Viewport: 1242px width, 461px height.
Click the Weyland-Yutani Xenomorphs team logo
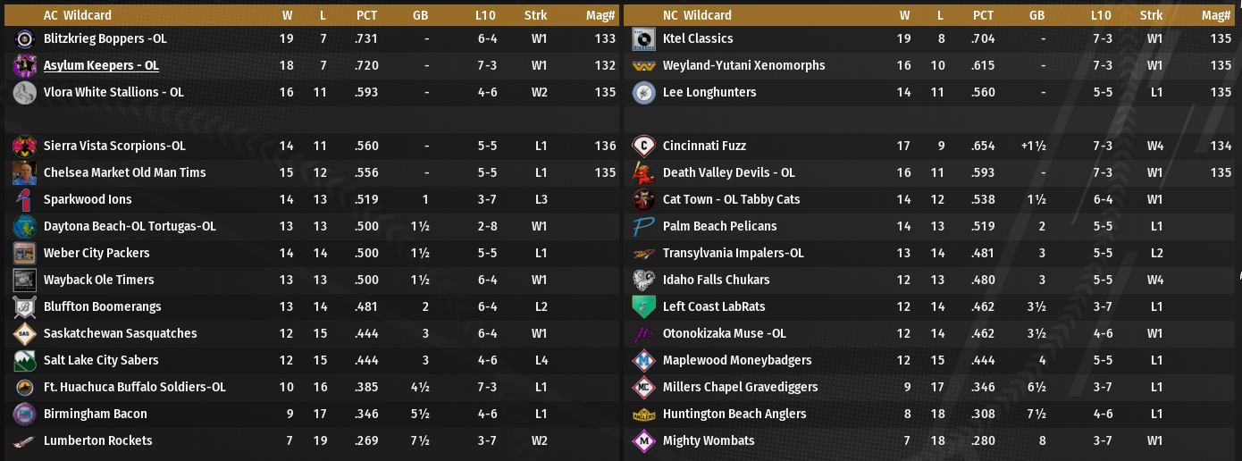643,65
